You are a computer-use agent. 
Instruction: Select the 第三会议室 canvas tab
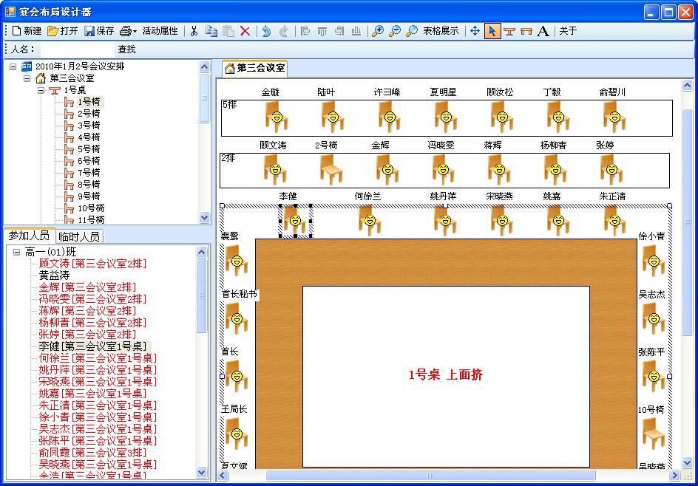(255, 68)
